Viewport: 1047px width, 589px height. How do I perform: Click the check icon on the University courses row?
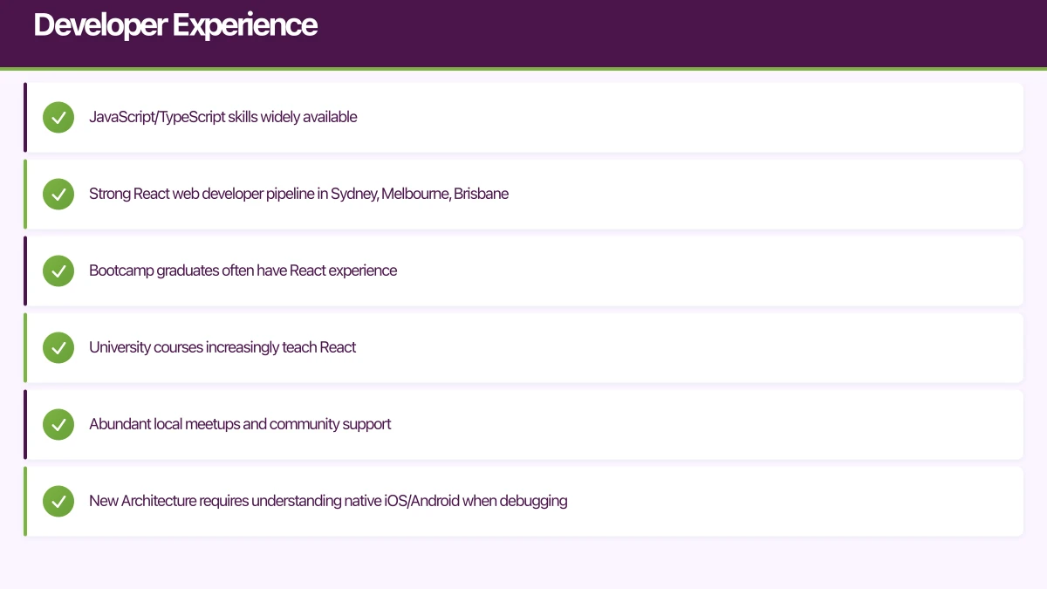(x=58, y=347)
